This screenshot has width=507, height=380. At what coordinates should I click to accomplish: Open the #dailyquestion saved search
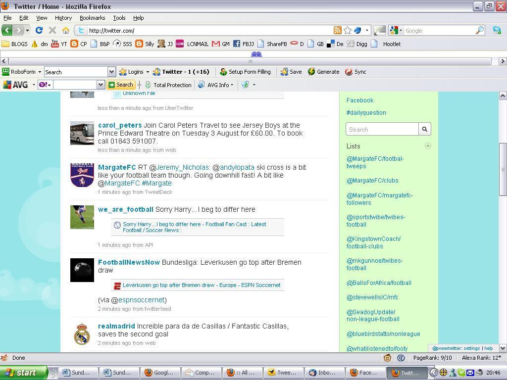click(366, 112)
